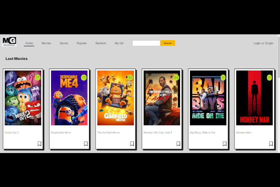Click the 6.9 rating badge on Beverly Hills Cop
Screen dimensions: 280x187
coord(176,77)
